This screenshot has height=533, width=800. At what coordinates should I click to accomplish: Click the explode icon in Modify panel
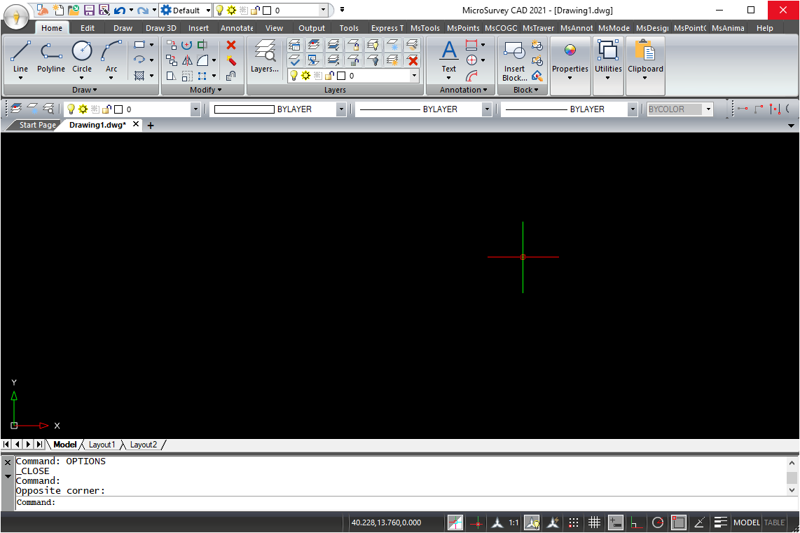231,61
